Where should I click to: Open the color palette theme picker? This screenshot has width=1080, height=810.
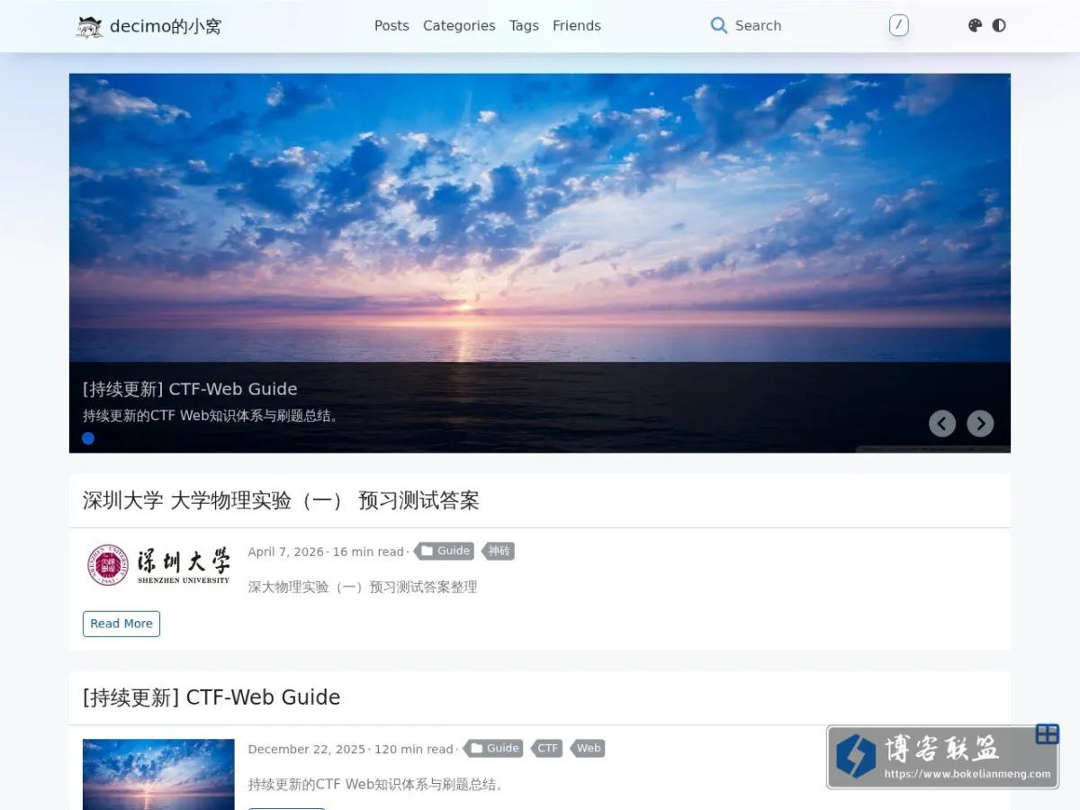[x=975, y=25]
